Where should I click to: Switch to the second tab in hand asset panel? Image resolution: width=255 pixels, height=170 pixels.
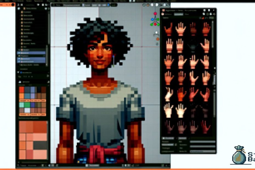(179, 14)
